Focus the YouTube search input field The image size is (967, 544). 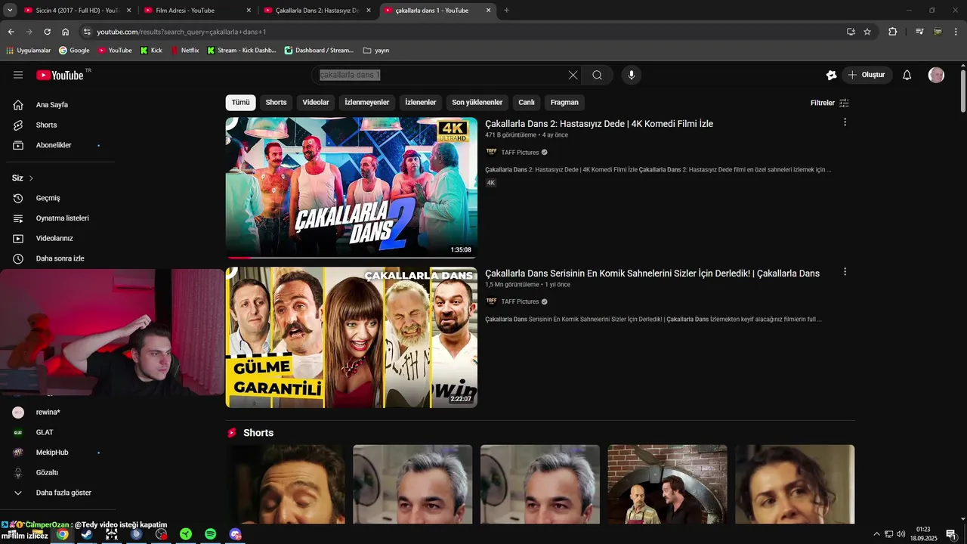coord(438,75)
